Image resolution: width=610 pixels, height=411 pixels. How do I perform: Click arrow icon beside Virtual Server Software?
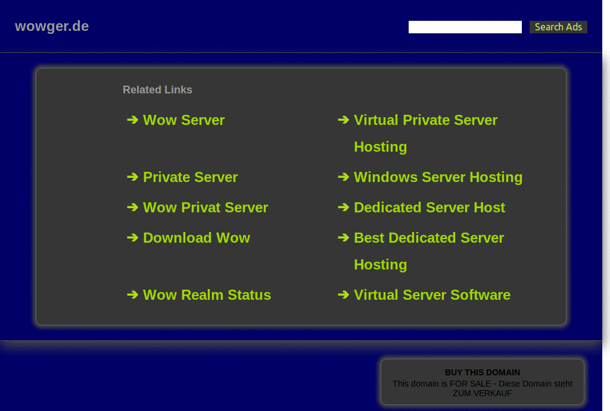click(x=344, y=294)
